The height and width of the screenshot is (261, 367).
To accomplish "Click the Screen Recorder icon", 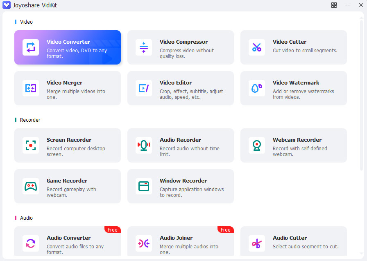I will (31, 145).
